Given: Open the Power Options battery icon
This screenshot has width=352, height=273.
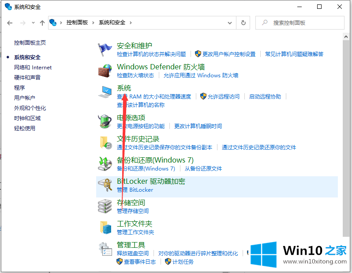Looking at the screenshot, I should coord(105,121).
